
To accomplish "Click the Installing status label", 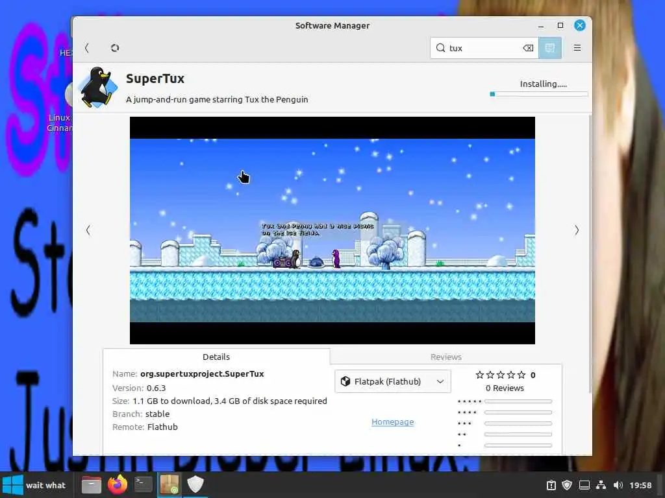I will [x=544, y=84].
